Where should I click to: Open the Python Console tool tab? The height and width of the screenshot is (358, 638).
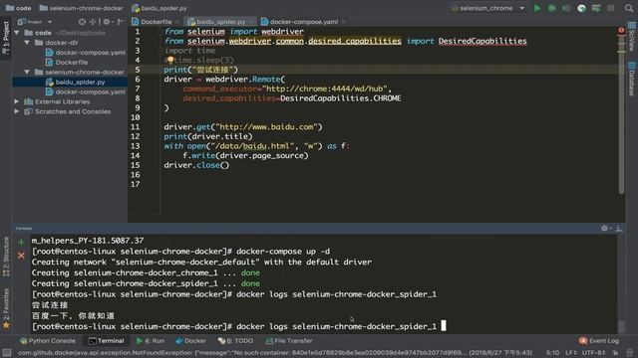pos(48,341)
